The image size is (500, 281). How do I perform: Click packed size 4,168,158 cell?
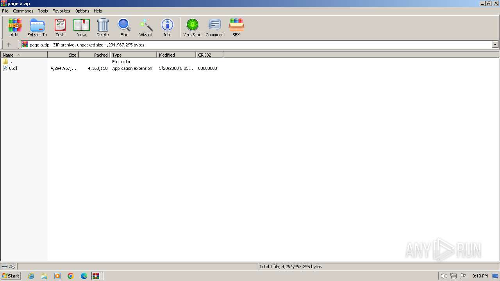(98, 68)
